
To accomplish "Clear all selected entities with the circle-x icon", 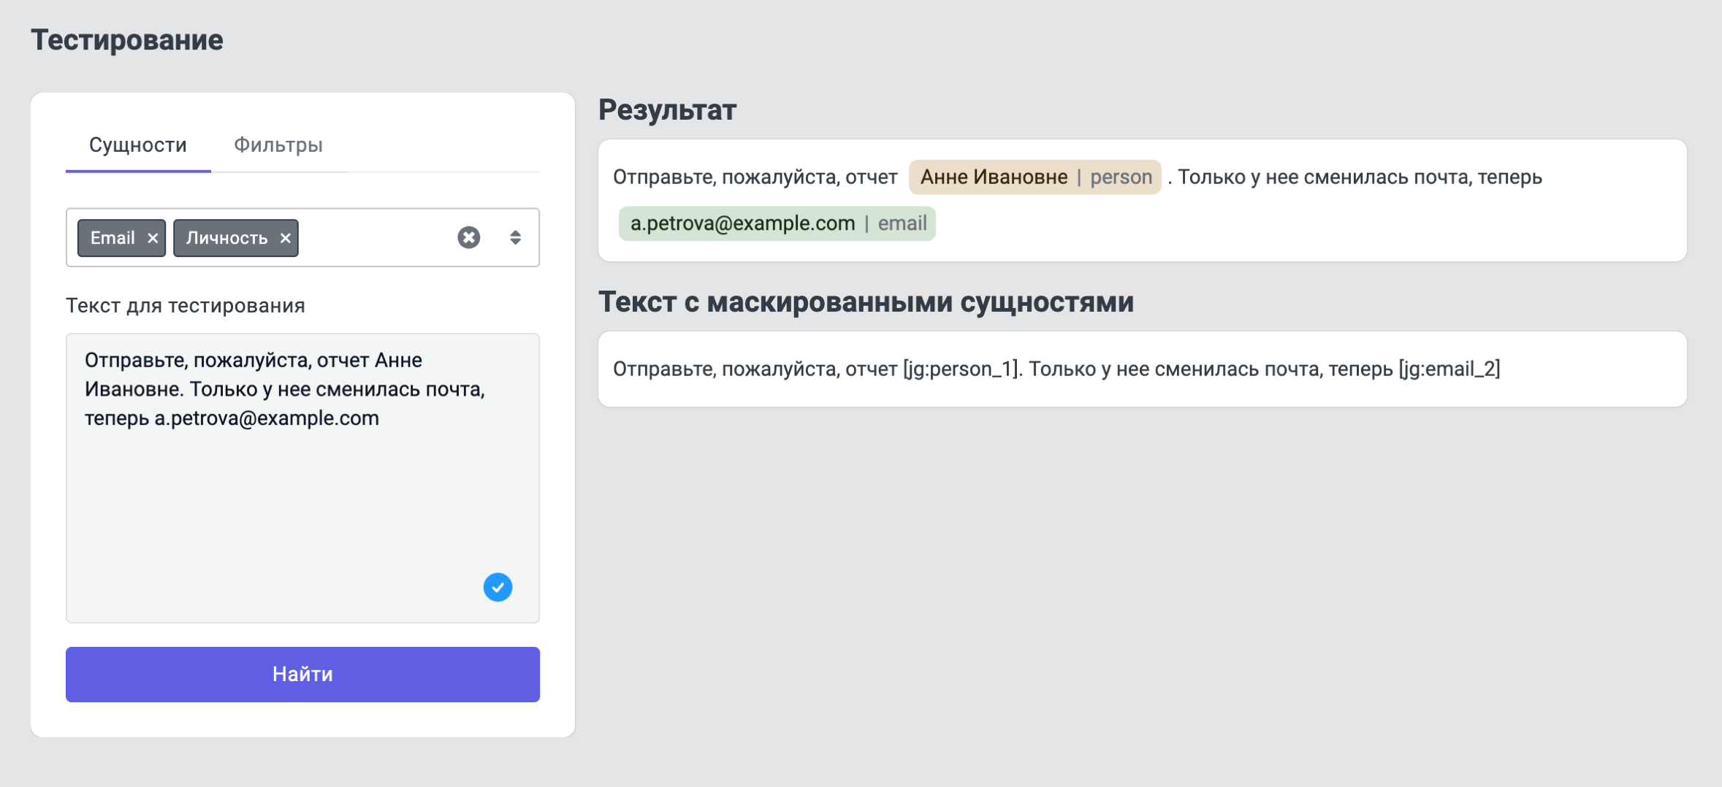I will point(468,237).
